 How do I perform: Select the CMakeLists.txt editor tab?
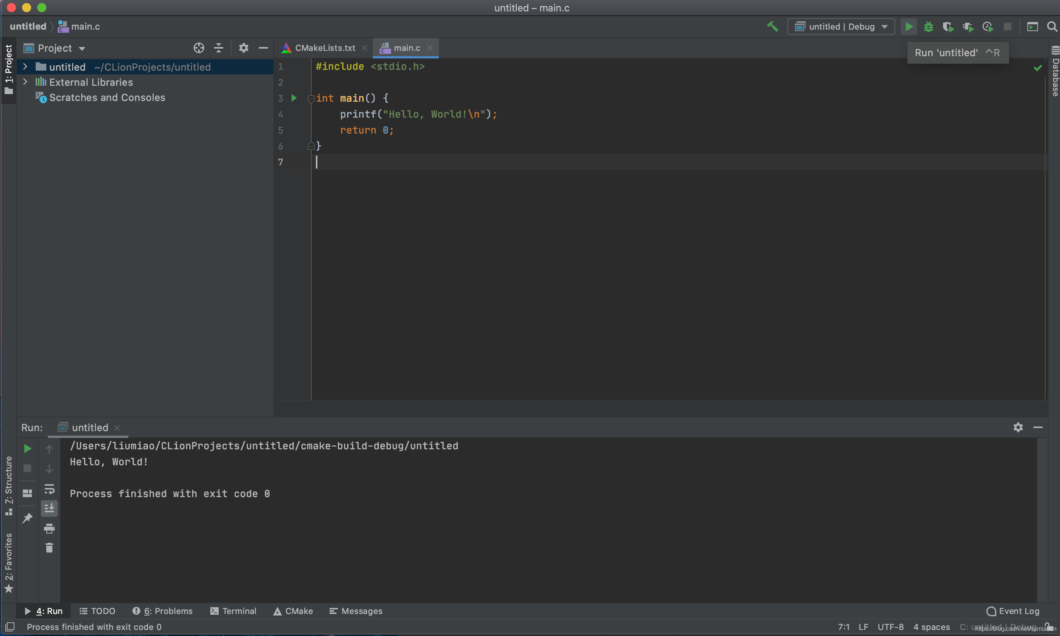pyautogui.click(x=324, y=48)
